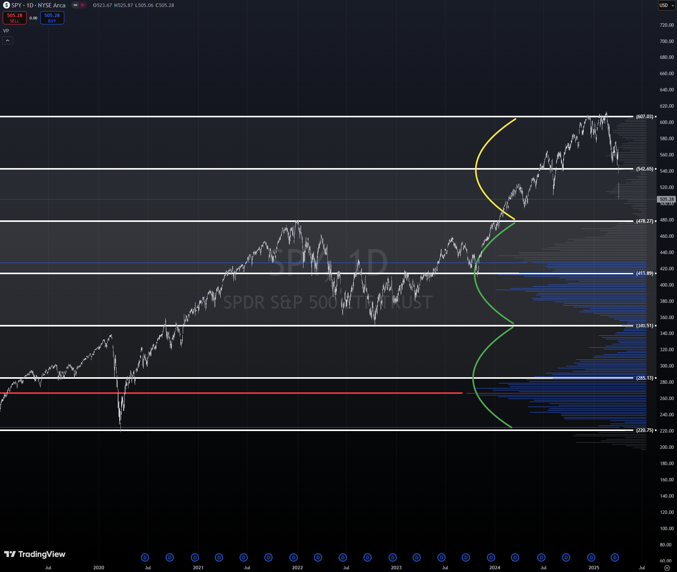
Task: Select the (607.03) horizontal line label
Action: tap(644, 117)
